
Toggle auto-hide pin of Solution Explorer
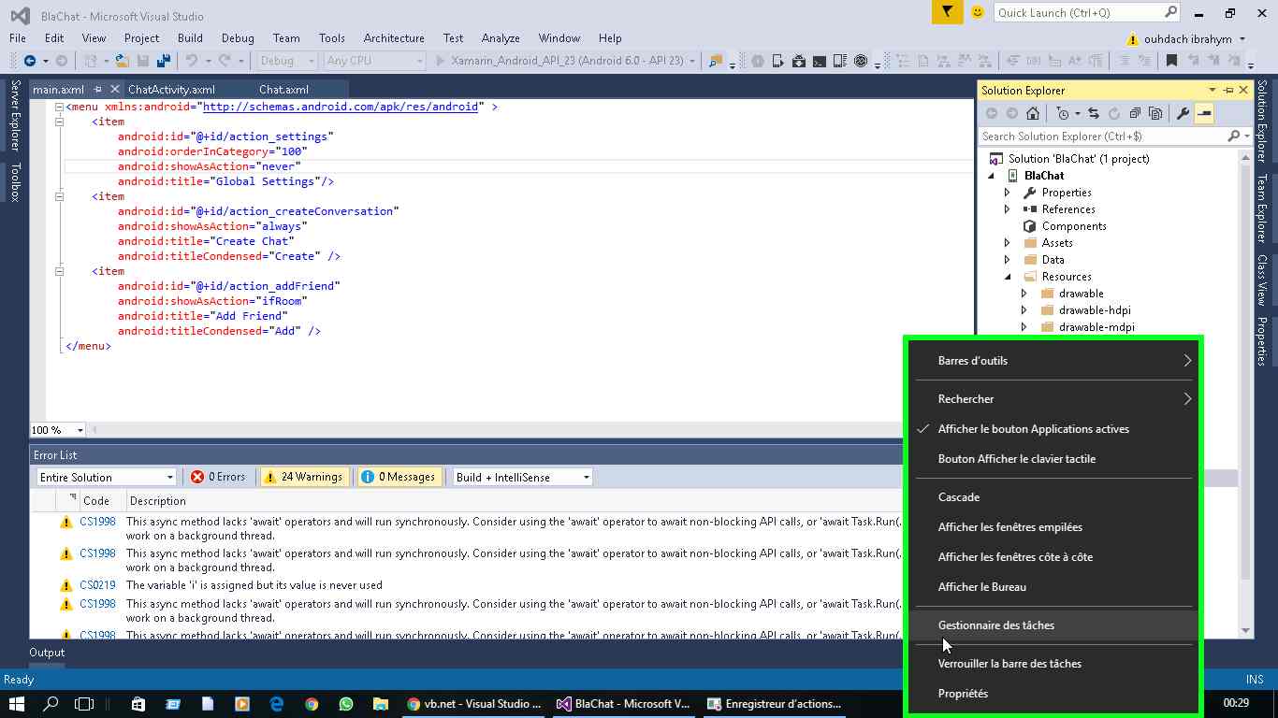tap(1228, 91)
